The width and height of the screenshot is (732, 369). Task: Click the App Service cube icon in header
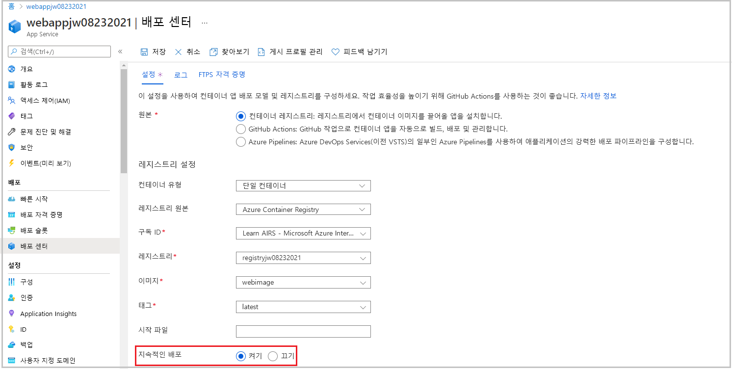tap(14, 26)
